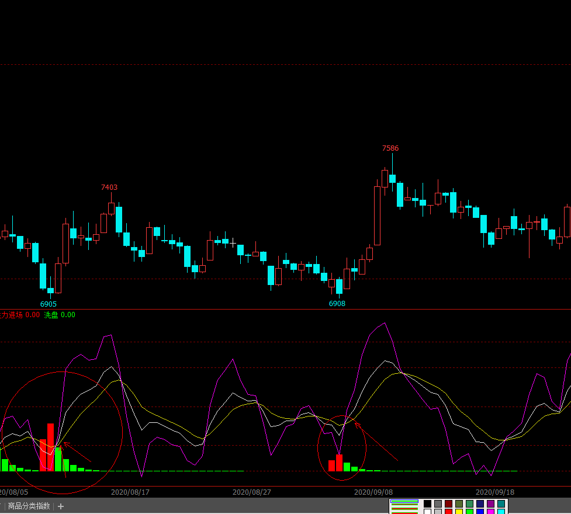Screen dimensions: 571x514
Task: Choose the magenta color swatch
Action: [x=491, y=512]
